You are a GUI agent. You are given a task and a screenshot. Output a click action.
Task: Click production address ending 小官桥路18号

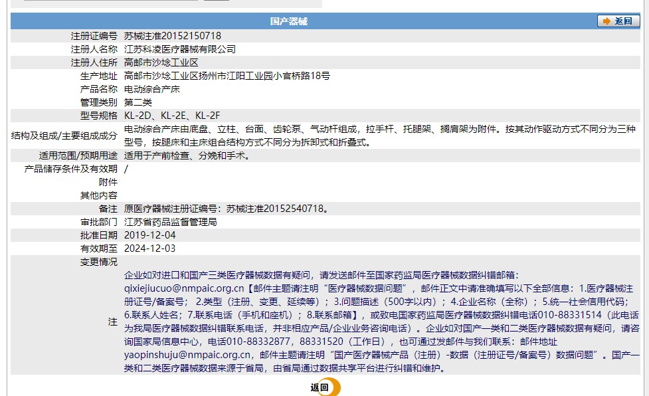pyautogui.click(x=227, y=76)
